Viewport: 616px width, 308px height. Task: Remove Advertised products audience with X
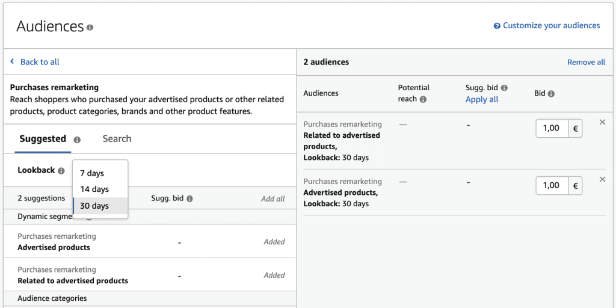pyautogui.click(x=602, y=179)
